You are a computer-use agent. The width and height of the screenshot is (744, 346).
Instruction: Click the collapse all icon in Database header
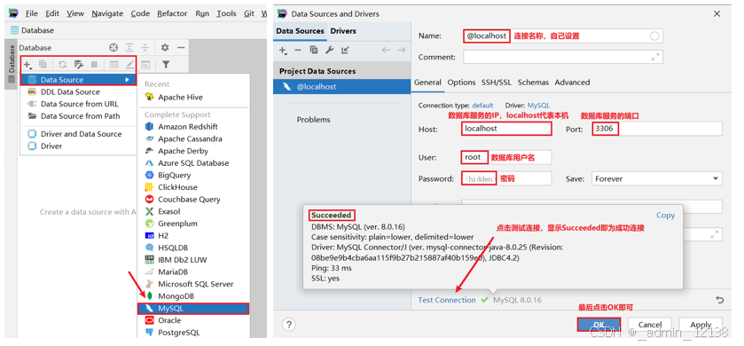(x=145, y=47)
